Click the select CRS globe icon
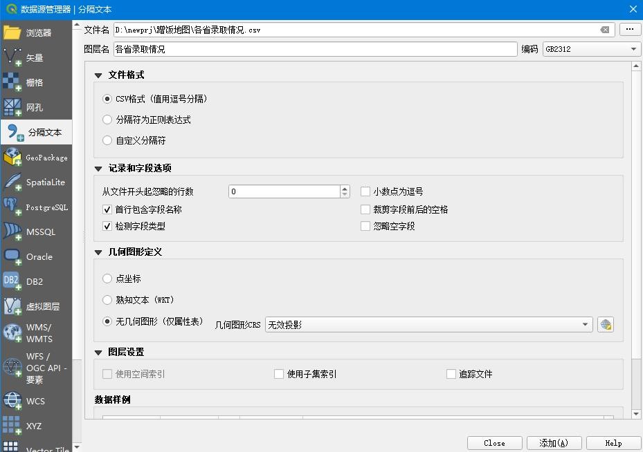 [x=606, y=325]
